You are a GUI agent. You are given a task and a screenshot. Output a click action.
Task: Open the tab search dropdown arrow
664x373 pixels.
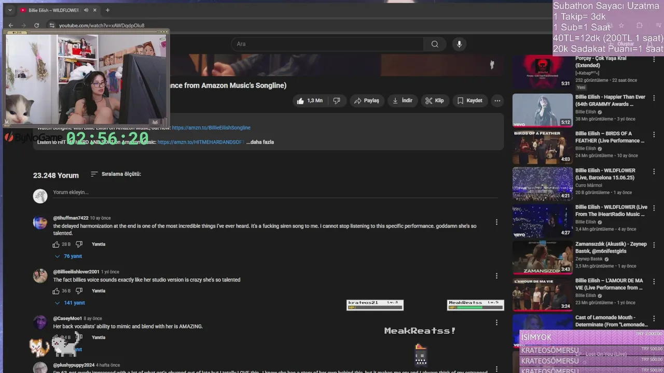coord(9,10)
